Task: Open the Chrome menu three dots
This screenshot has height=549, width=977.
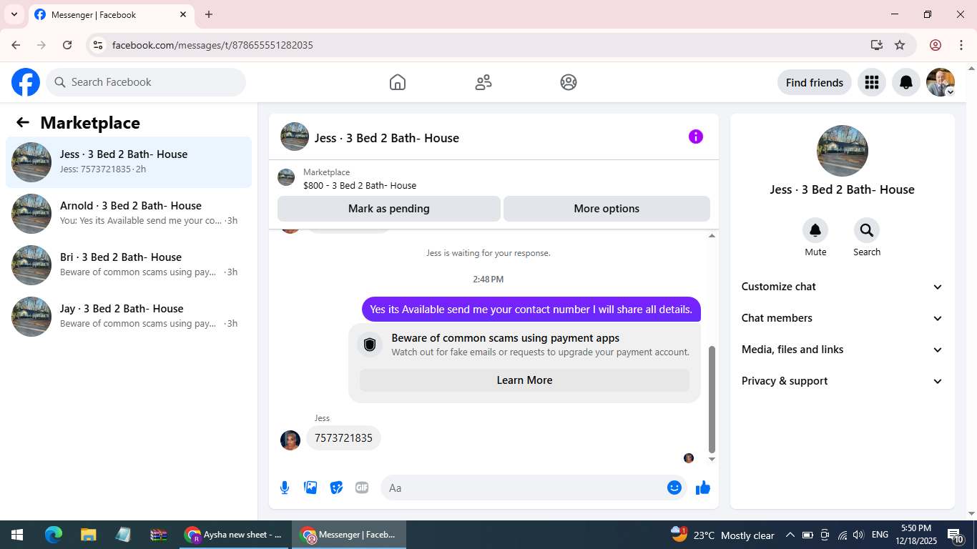Action: point(960,45)
